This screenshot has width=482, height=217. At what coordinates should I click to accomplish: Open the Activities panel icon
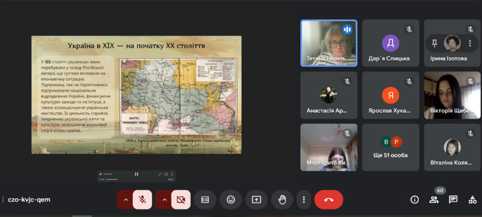pyautogui.click(x=472, y=200)
